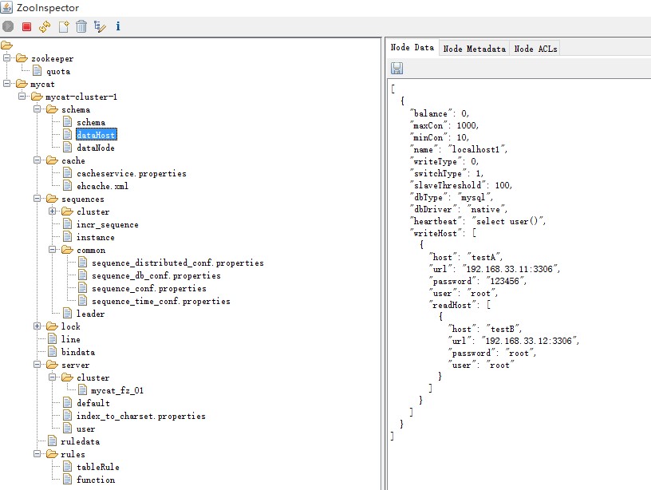Click the Save icon in Node Data panel
Viewport: 651px width, 490px height.
(x=397, y=69)
